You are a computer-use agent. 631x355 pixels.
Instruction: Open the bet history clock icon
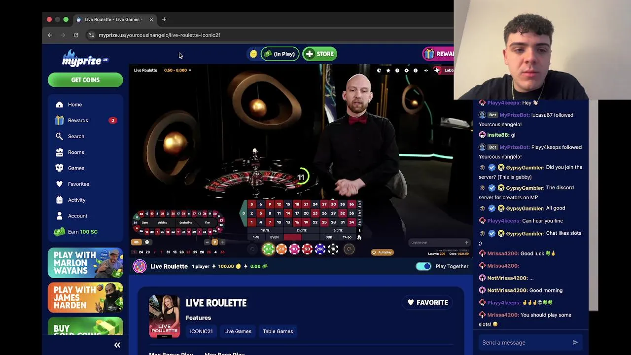(x=397, y=71)
